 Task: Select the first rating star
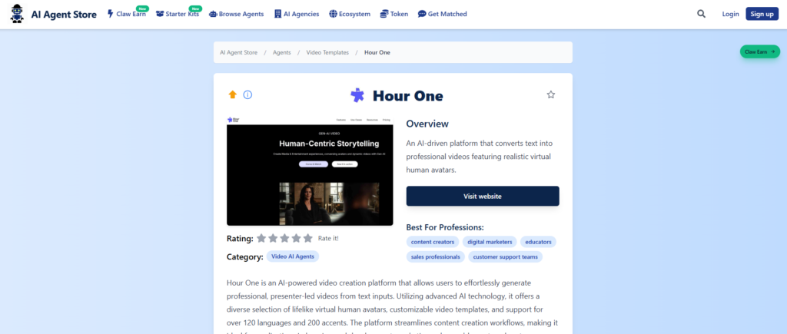261,238
